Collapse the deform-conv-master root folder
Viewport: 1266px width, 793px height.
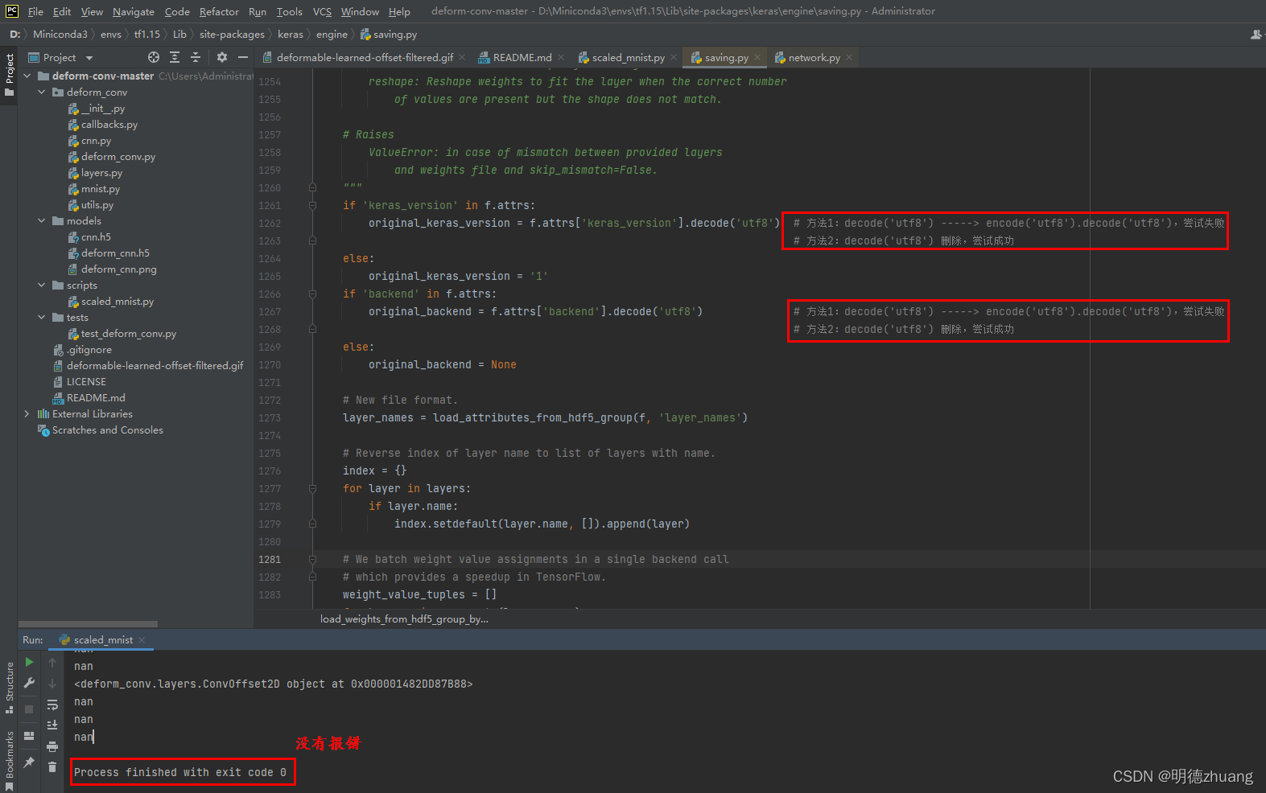(x=27, y=76)
